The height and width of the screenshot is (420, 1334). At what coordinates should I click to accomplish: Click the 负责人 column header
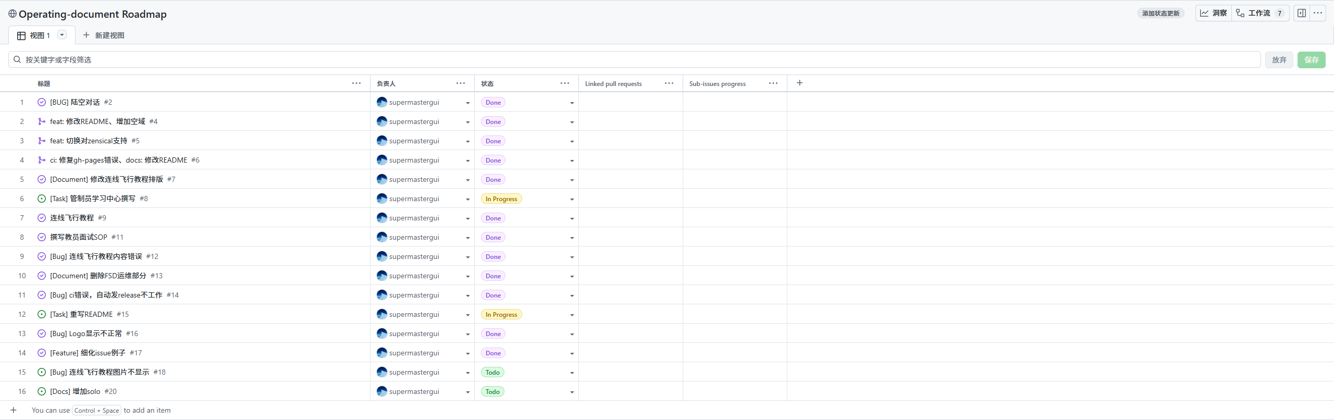click(x=386, y=83)
